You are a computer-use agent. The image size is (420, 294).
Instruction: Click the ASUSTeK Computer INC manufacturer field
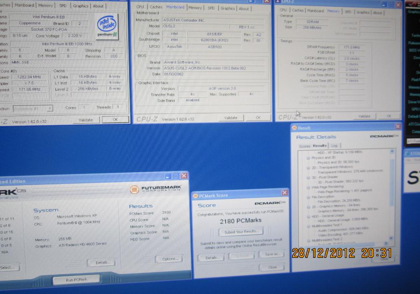(x=213, y=20)
